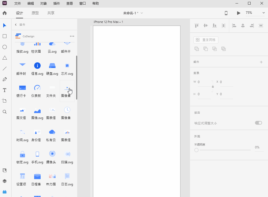Select the Artboard tool

[x=5, y=101]
